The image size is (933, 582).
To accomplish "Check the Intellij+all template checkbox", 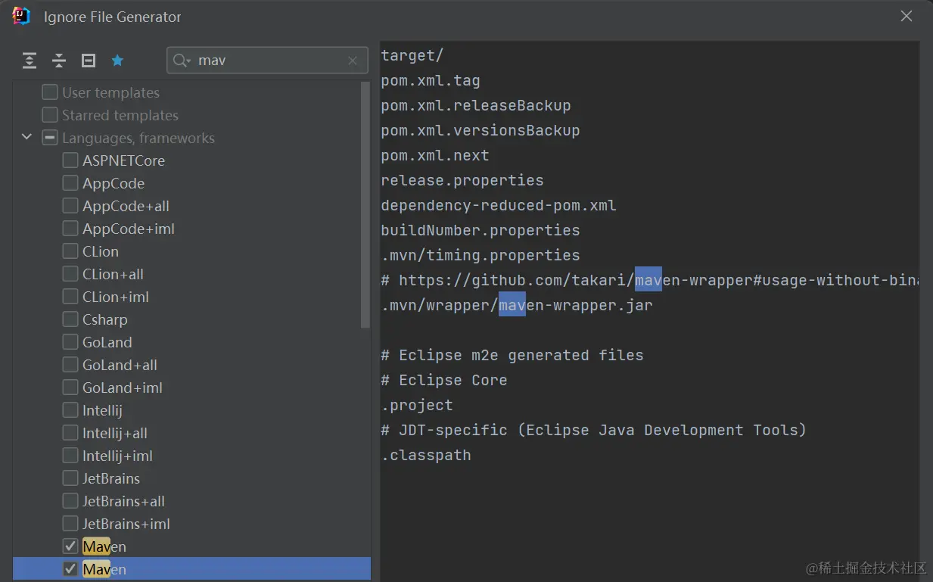I will tap(70, 433).
